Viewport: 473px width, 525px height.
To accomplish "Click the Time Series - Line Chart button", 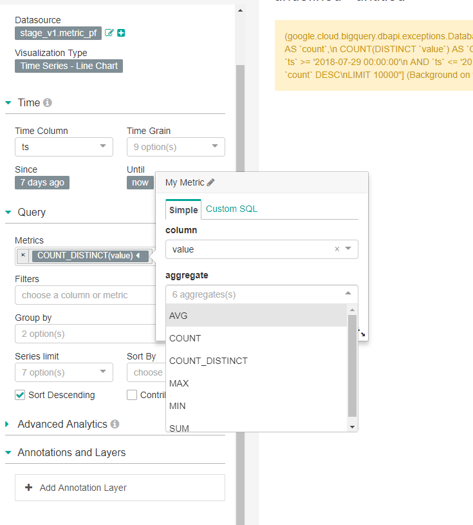I will [x=69, y=66].
